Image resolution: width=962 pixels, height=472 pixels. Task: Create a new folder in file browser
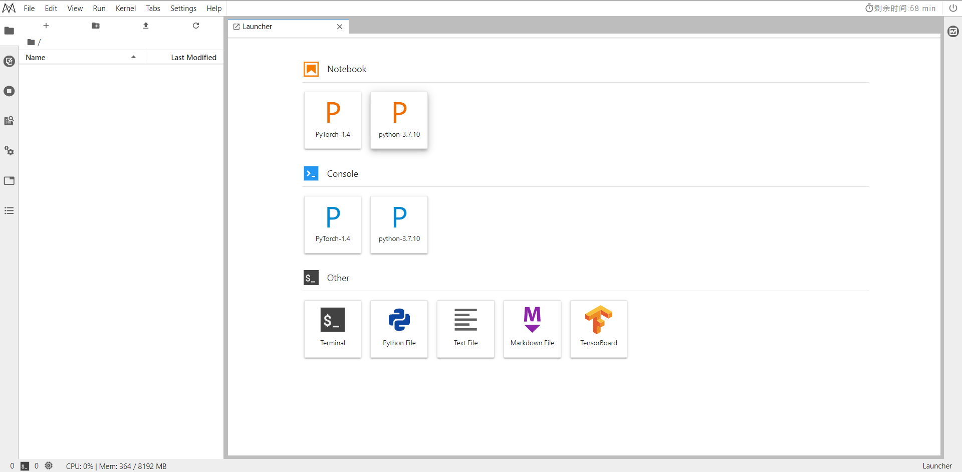pyautogui.click(x=96, y=26)
